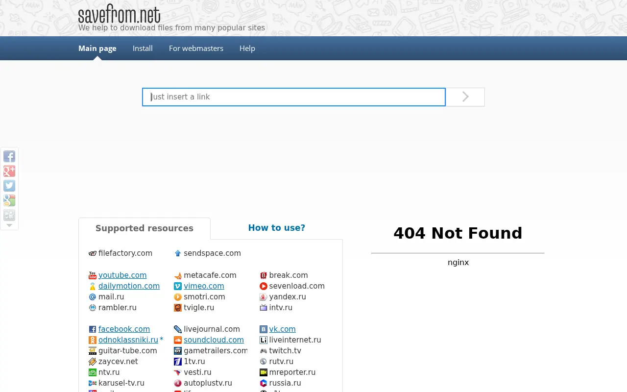This screenshot has width=627, height=392.
Task: Click the youtube.com icon
Action: click(93, 275)
